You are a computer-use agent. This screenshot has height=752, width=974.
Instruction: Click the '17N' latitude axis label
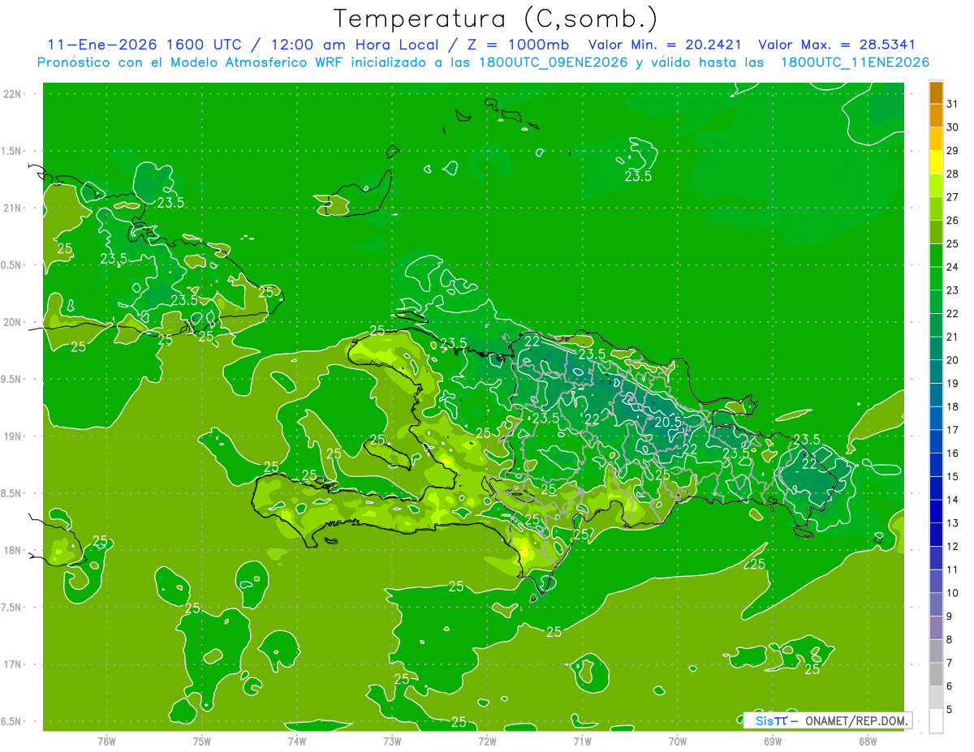[x=12, y=664]
